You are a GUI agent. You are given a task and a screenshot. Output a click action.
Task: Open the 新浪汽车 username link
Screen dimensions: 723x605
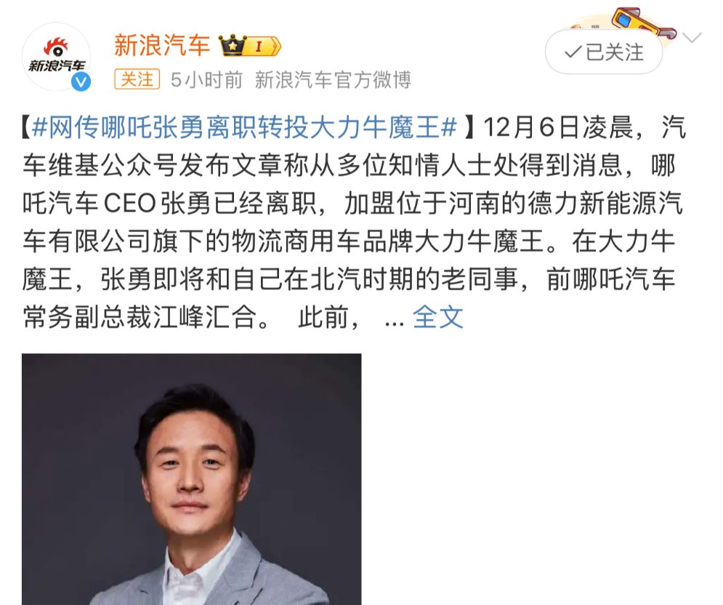(162, 45)
